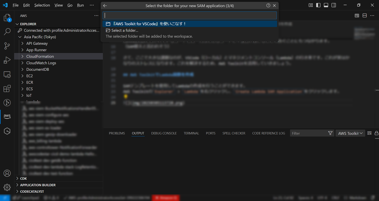Open the File menu

click(15, 5)
